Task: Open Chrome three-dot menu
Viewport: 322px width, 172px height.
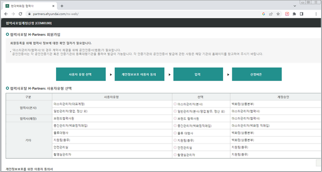Action: [x=316, y=14]
